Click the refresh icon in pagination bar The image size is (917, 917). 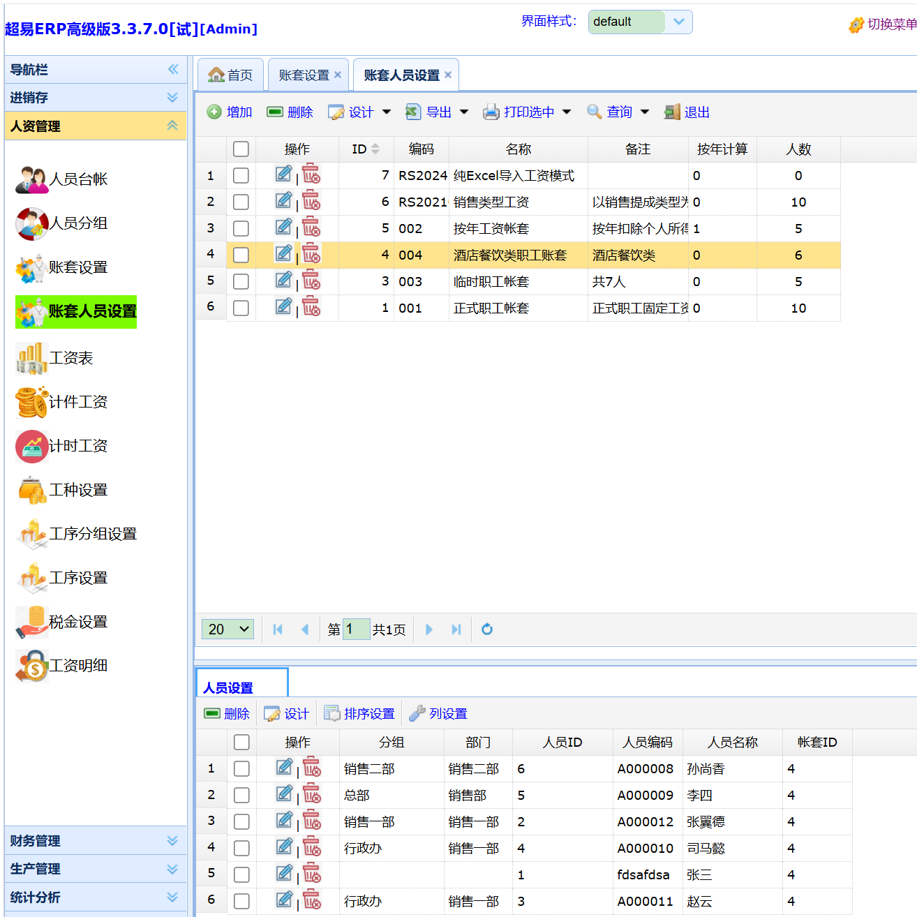pyautogui.click(x=487, y=629)
